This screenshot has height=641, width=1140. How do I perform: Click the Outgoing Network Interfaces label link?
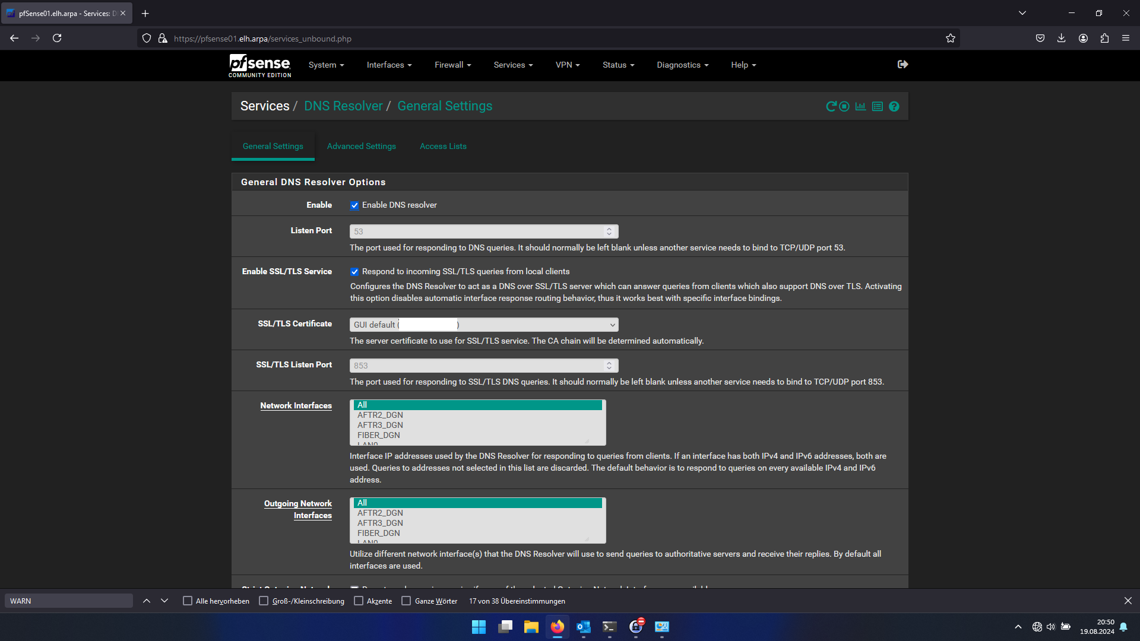[298, 509]
